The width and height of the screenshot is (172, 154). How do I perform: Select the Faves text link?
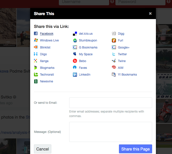pyautogui.click(x=83, y=68)
